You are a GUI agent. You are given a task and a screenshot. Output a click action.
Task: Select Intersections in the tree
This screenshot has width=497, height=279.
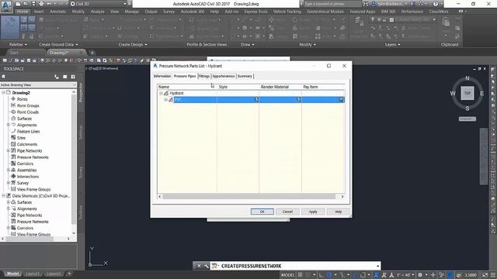click(x=28, y=177)
